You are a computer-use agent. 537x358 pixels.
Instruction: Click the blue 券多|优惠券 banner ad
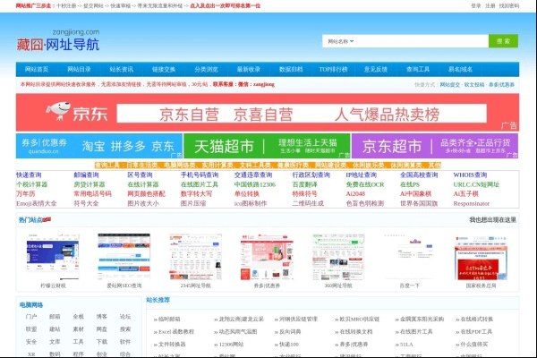click(99, 146)
